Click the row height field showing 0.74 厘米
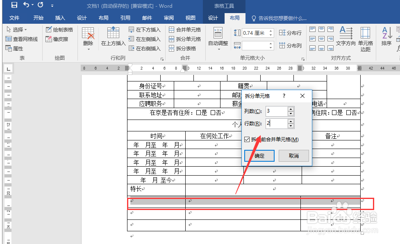Viewport: 400px width, 244px height. (255, 33)
